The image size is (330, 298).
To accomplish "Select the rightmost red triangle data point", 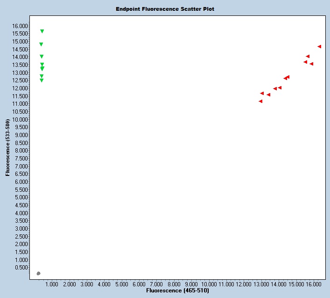I will pyautogui.click(x=319, y=47).
